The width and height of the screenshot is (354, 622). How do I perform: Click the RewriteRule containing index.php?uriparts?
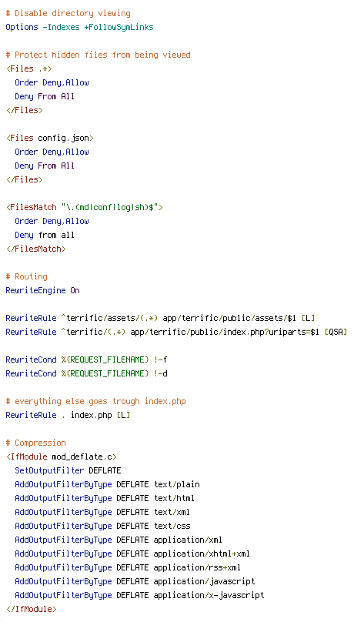(176, 332)
